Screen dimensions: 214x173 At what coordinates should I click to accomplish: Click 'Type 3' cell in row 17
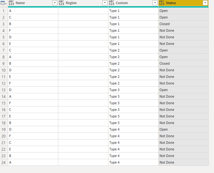tap(133, 116)
